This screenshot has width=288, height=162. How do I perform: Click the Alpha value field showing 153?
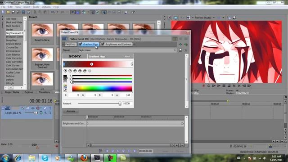tap(126, 95)
